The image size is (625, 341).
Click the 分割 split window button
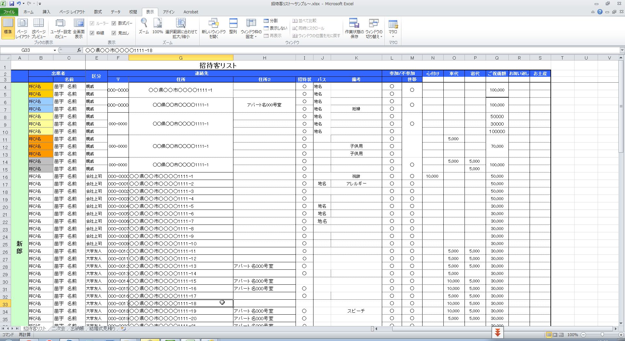271,21
